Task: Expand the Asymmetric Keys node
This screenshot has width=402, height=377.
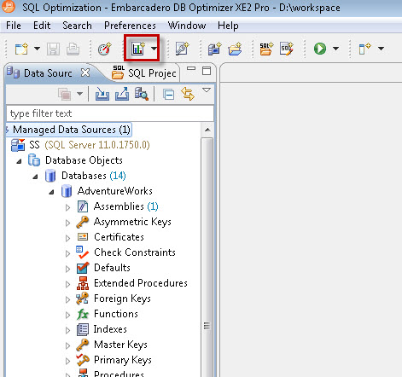Action: click(x=67, y=223)
